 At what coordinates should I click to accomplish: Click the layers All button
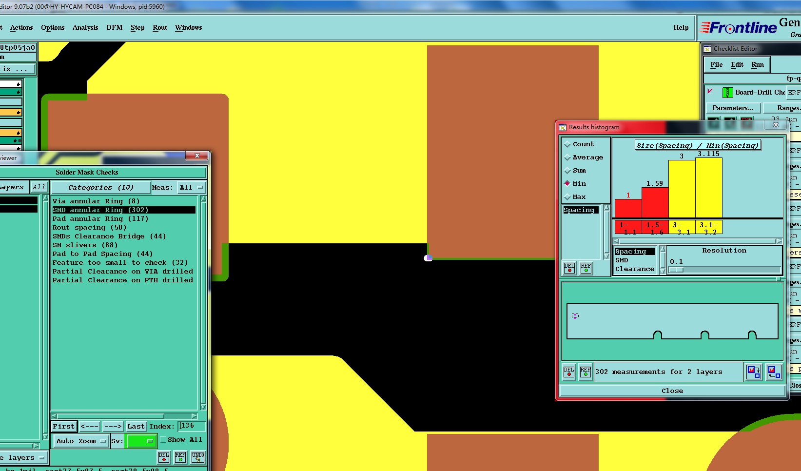39,187
